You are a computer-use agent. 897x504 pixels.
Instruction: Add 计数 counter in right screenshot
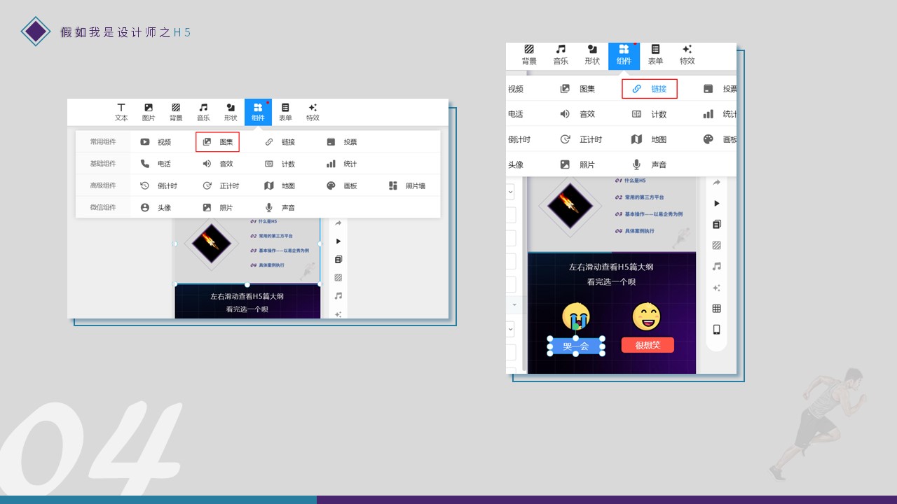pyautogui.click(x=650, y=114)
